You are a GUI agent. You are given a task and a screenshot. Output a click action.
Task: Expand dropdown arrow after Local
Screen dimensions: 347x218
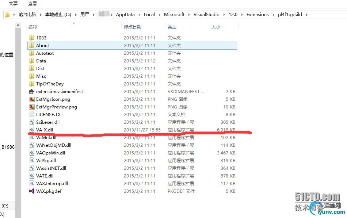pos(160,15)
